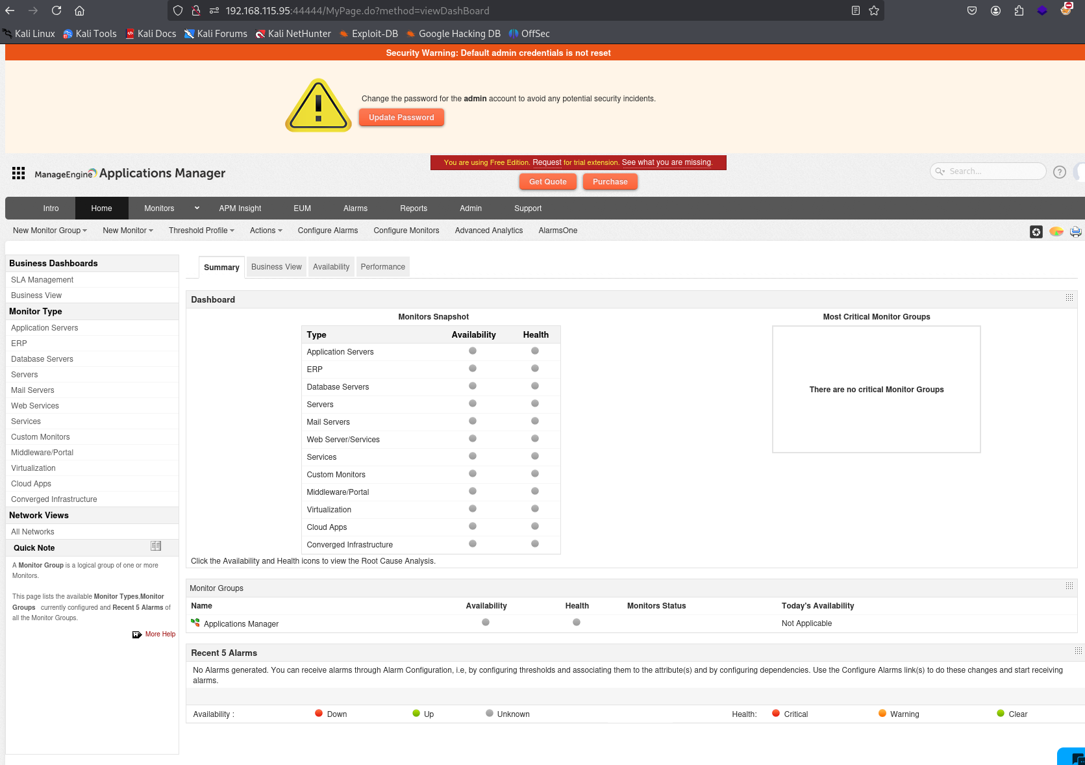1085x765 pixels.
Task: Open the Reports menu
Action: 414,208
